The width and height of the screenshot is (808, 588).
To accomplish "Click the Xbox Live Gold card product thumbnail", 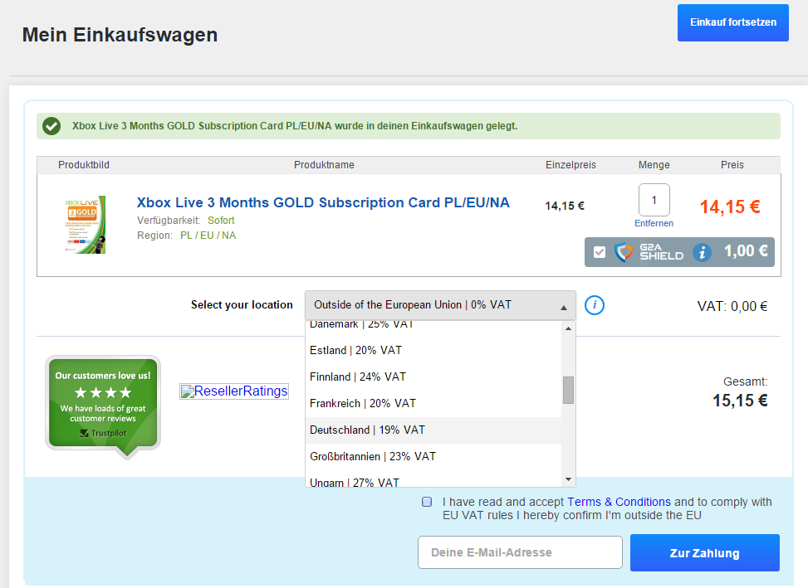I will [x=85, y=224].
